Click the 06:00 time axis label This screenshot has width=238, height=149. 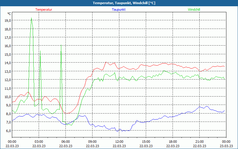point(65,142)
